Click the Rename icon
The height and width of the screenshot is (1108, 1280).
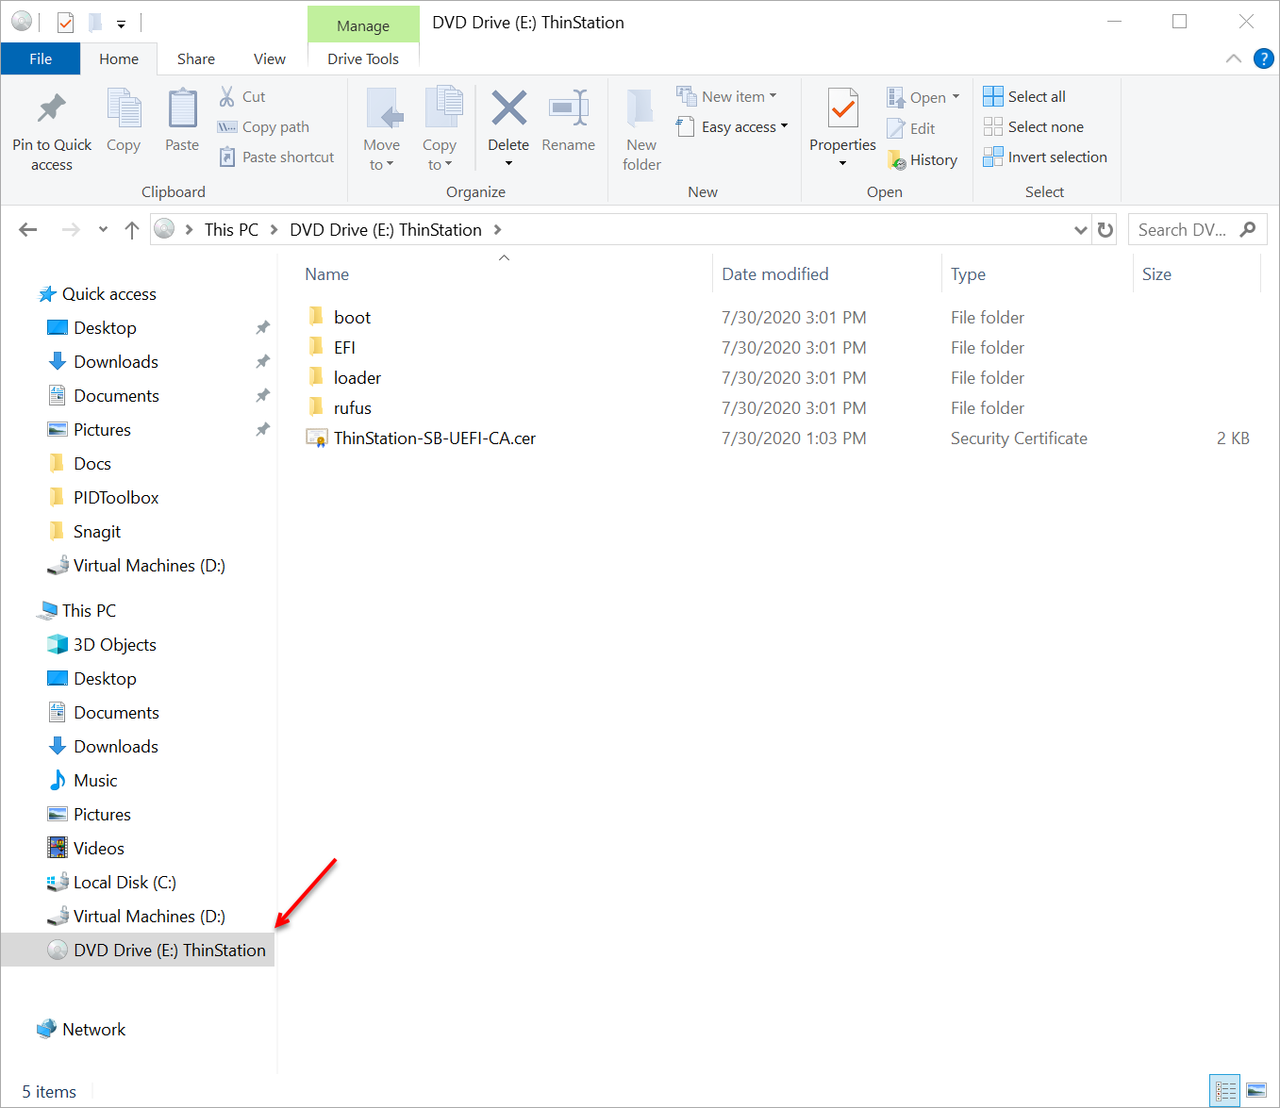click(x=569, y=107)
